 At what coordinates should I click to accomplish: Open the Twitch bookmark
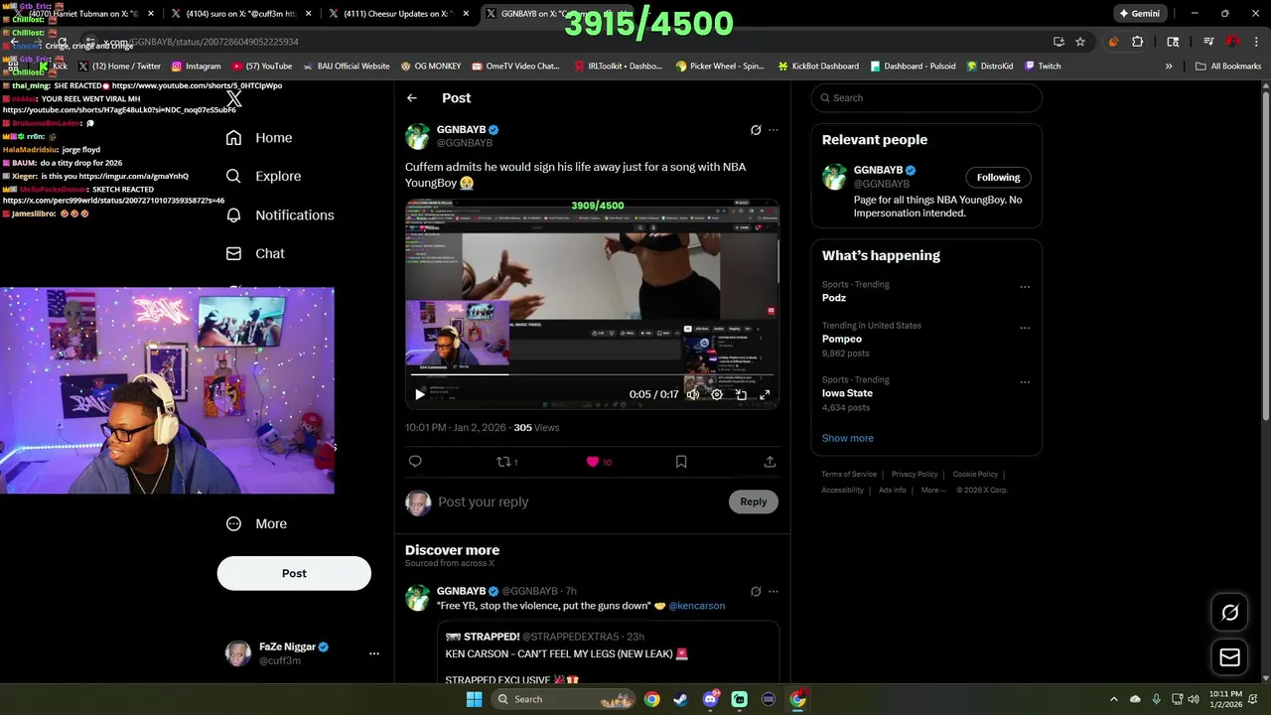pos(1043,67)
